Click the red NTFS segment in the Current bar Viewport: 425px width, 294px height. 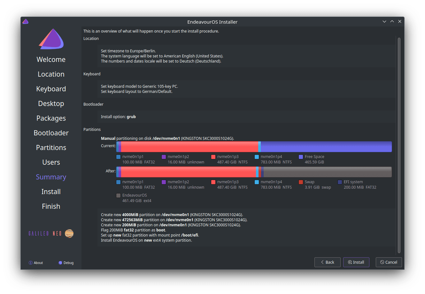point(189,147)
